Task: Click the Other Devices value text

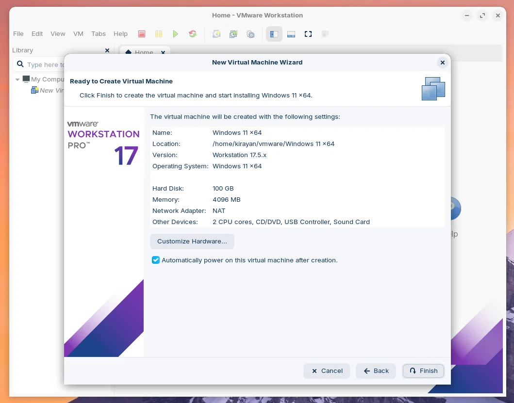Action: point(291,222)
